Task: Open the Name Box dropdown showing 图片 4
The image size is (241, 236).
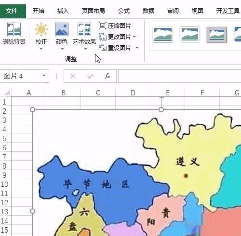Action: click(44, 76)
